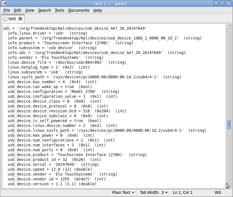233x197 pixels.
Task: Select the 'text' document tab
Action: (12, 19)
